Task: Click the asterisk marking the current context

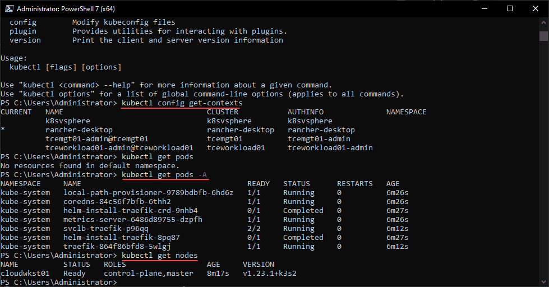Action: tap(3, 129)
